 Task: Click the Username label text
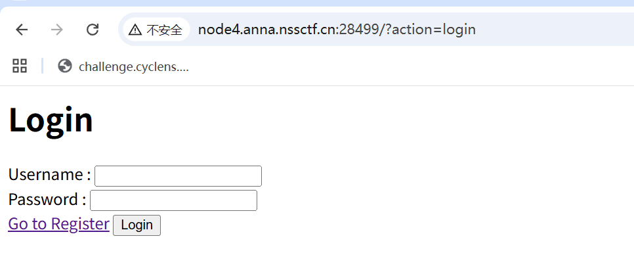pyautogui.click(x=46, y=175)
